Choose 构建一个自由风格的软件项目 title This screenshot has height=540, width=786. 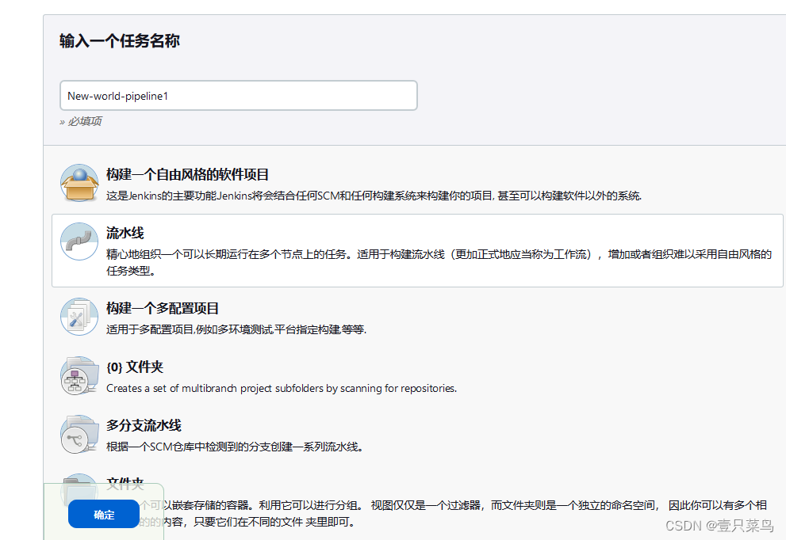coord(187,175)
